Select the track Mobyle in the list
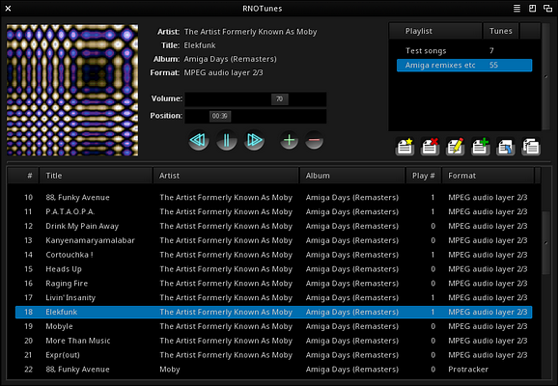 [273, 326]
